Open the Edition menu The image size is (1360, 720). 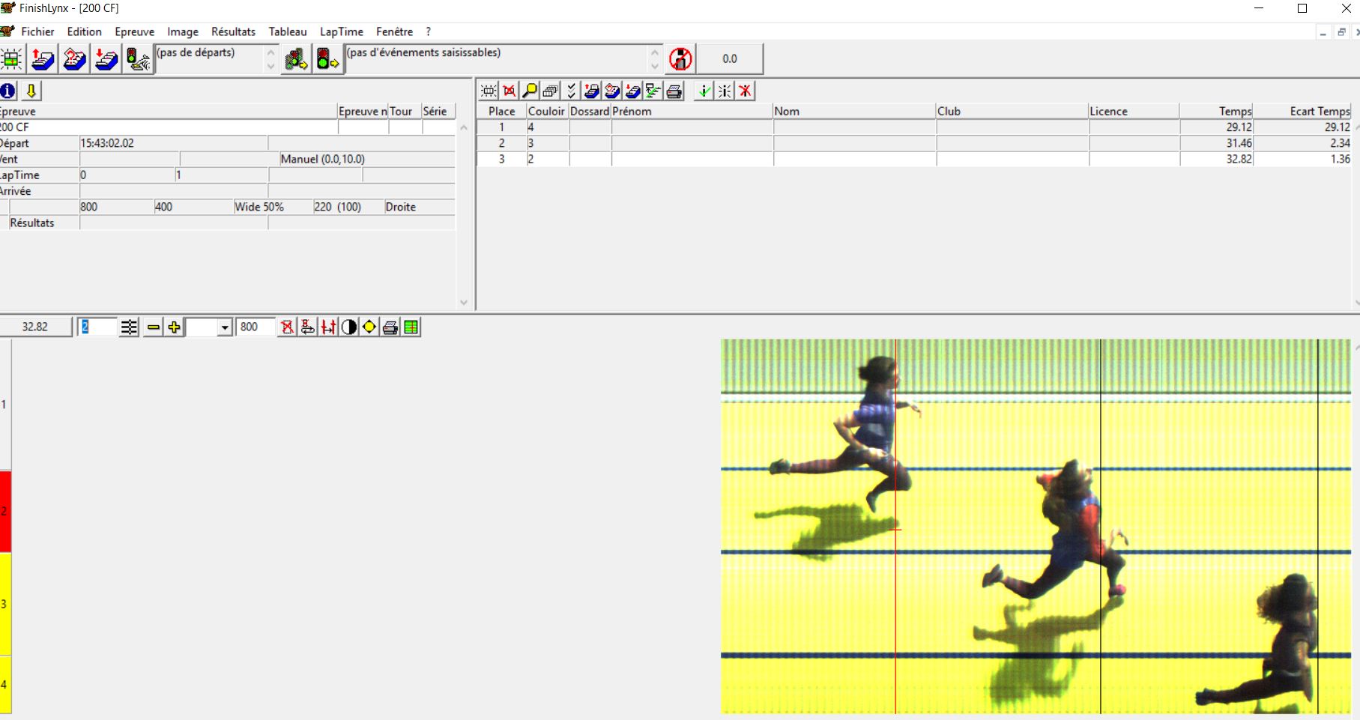84,31
